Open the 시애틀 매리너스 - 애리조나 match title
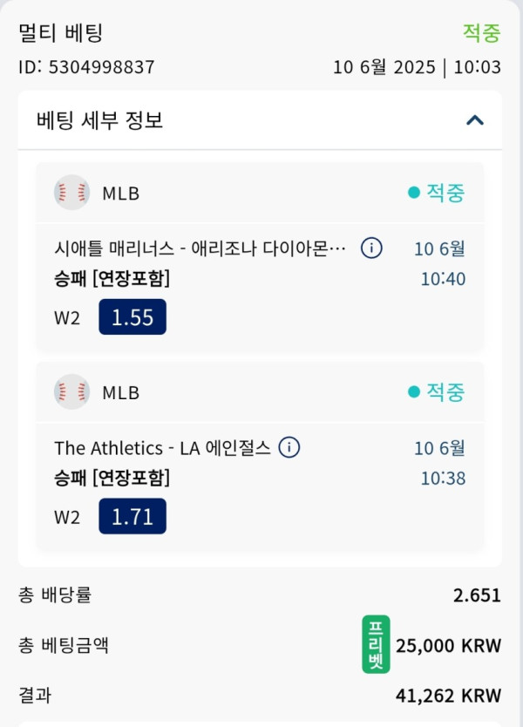Image resolution: width=523 pixels, height=727 pixels. [x=200, y=248]
